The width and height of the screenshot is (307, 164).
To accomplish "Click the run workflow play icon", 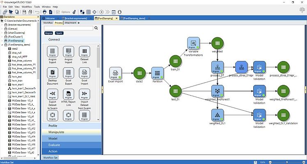I will [101, 12].
